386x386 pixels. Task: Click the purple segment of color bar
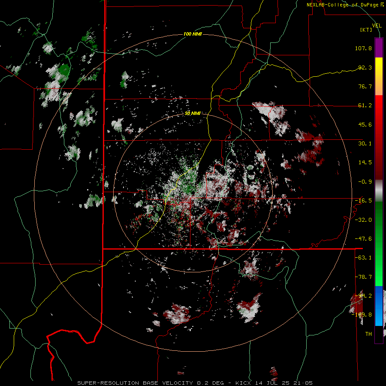tap(379, 48)
